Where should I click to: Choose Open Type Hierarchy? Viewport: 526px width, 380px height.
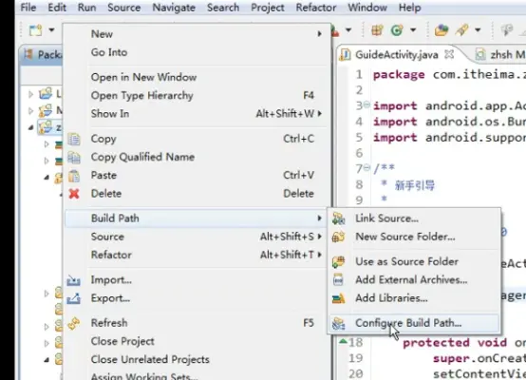[196, 95]
